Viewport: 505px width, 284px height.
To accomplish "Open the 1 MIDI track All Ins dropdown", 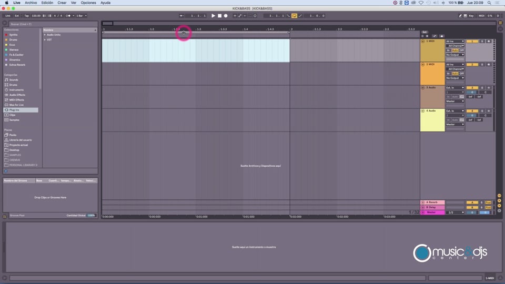I will coord(454,41).
